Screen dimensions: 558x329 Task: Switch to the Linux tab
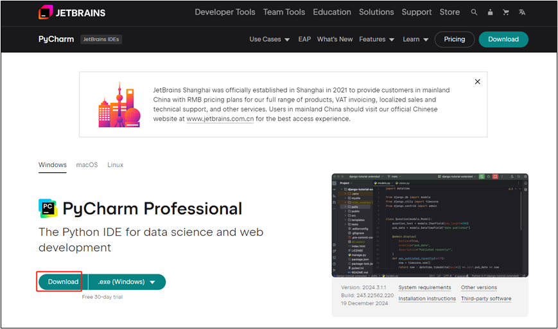(x=116, y=165)
